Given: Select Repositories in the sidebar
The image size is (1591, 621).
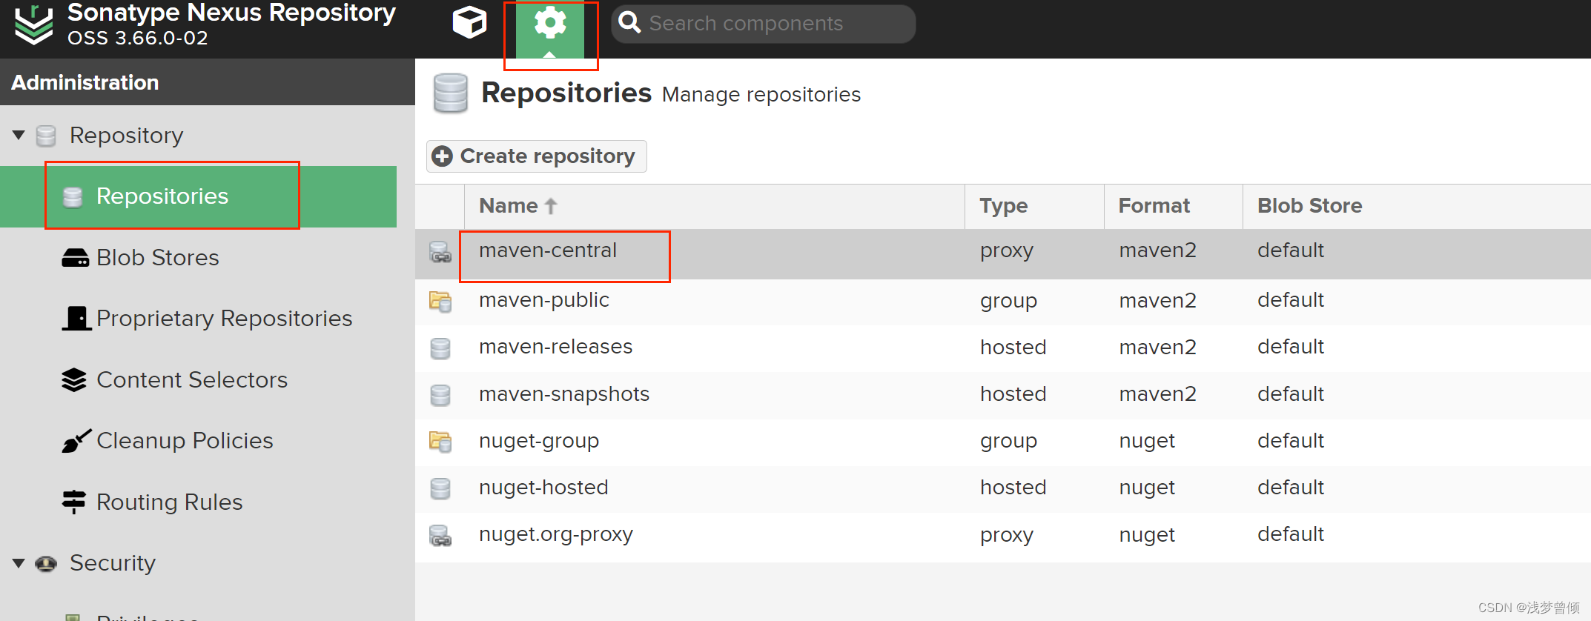Looking at the screenshot, I should tap(198, 196).
